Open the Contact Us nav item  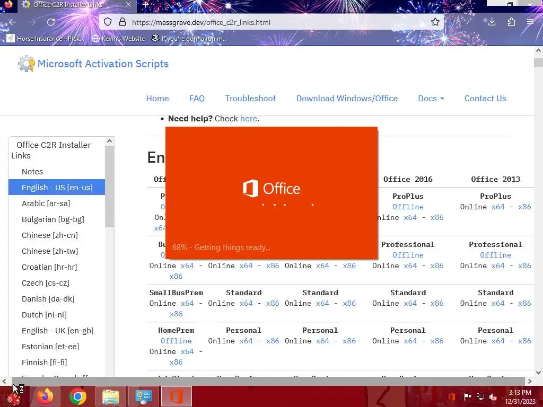[x=485, y=98]
